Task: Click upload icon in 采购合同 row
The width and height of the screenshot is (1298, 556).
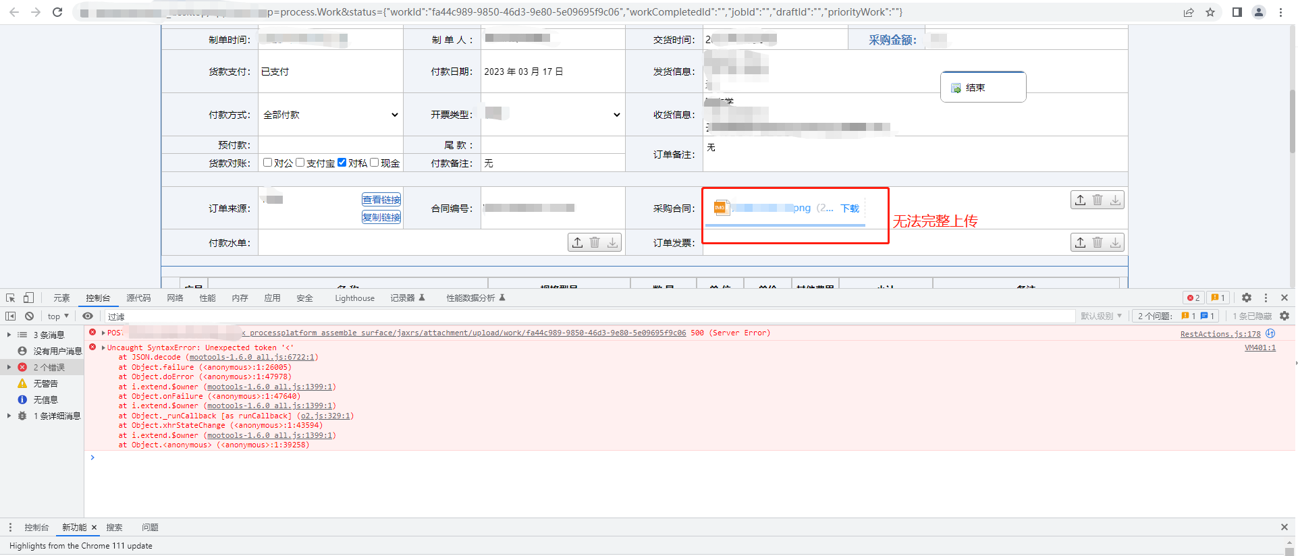Action: [x=1080, y=200]
